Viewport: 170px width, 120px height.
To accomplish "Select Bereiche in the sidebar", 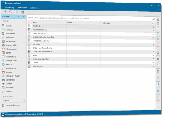I will point(7,26).
